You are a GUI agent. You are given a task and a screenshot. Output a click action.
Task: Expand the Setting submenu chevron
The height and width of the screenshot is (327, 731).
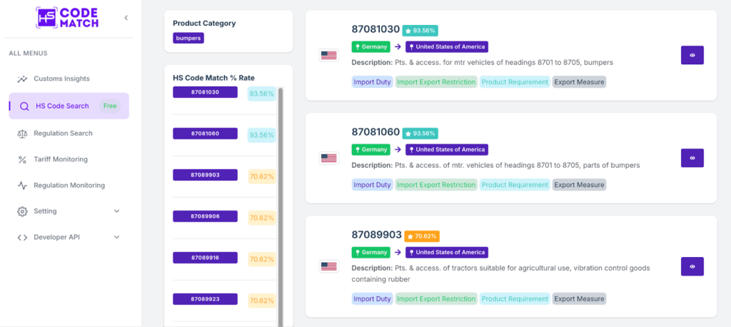(117, 211)
